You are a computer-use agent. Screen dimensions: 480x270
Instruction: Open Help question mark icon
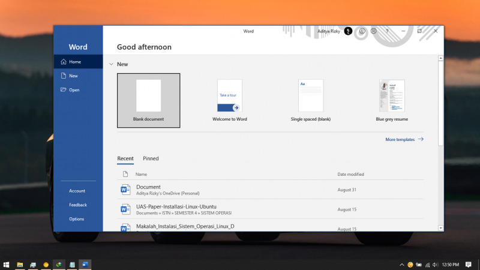(x=387, y=31)
